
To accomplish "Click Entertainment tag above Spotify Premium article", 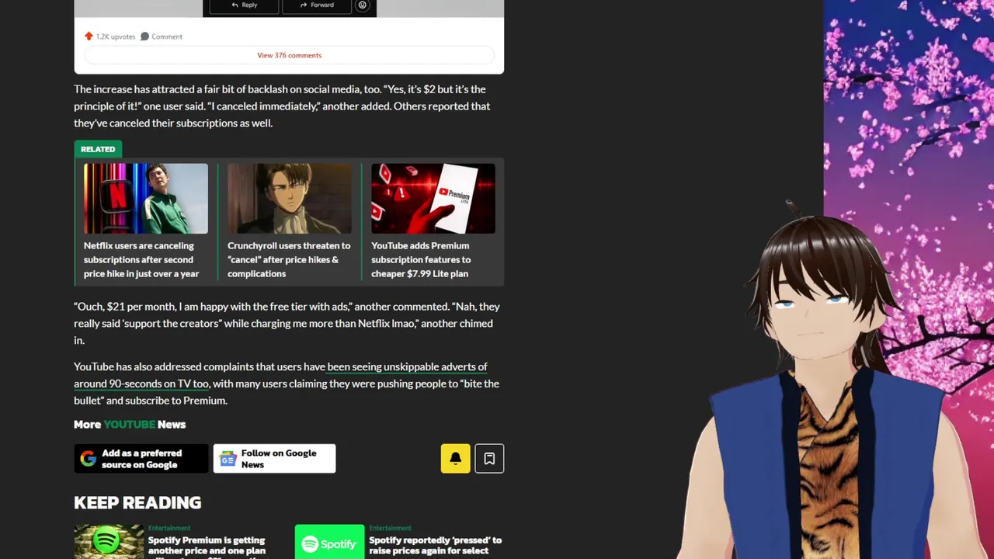I will pyautogui.click(x=169, y=528).
